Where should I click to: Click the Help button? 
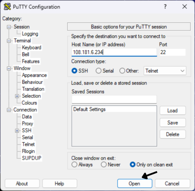[60, 184]
